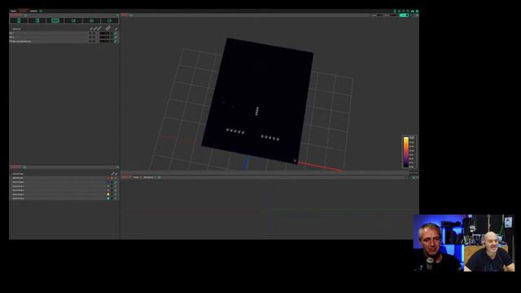Toggle green checkmark on the yellow-dot row
521x293 pixels.
point(116,195)
